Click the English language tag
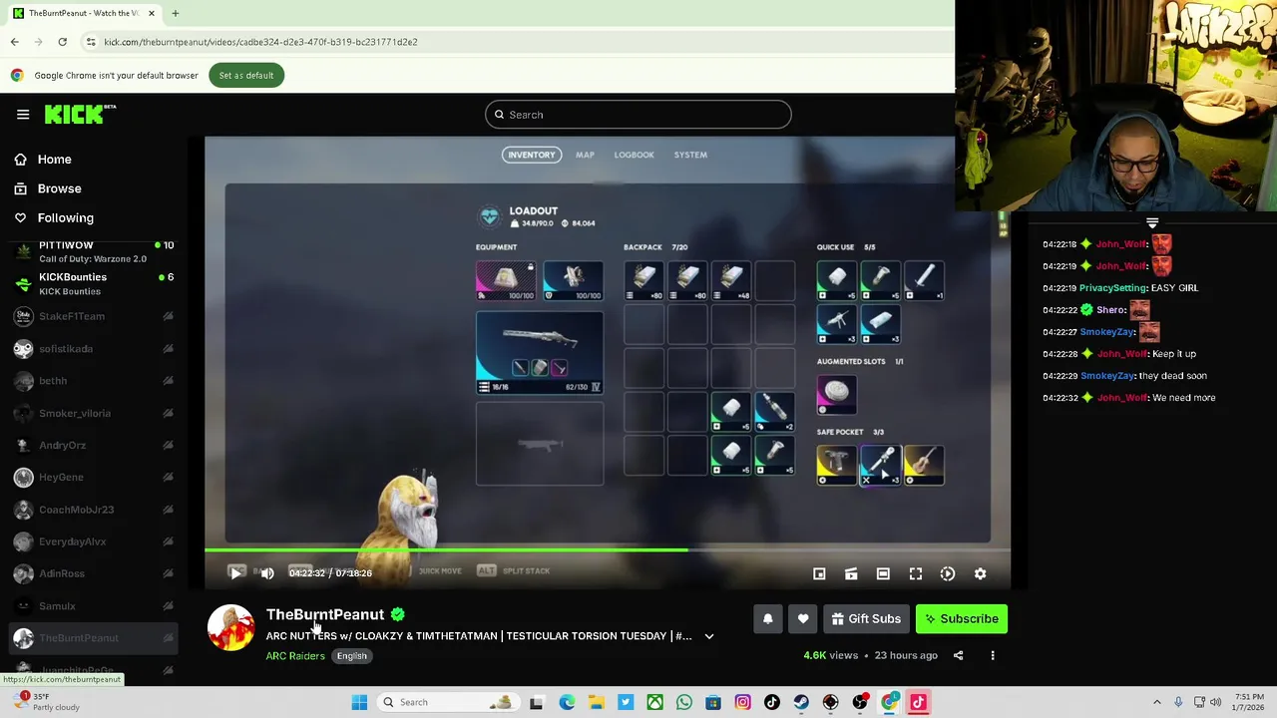The height and width of the screenshot is (718, 1277). pyautogui.click(x=351, y=656)
